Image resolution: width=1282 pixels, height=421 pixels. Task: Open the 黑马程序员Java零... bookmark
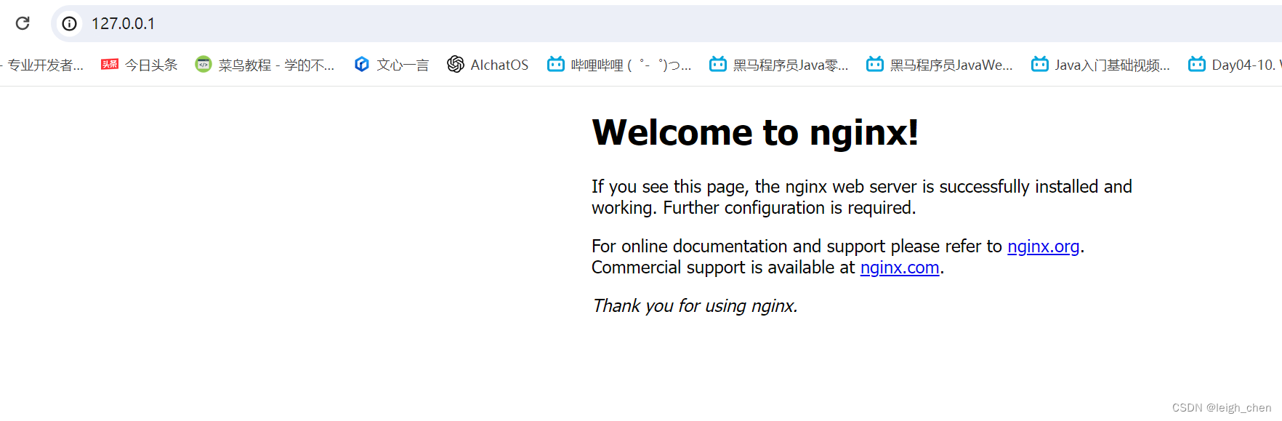tap(779, 65)
